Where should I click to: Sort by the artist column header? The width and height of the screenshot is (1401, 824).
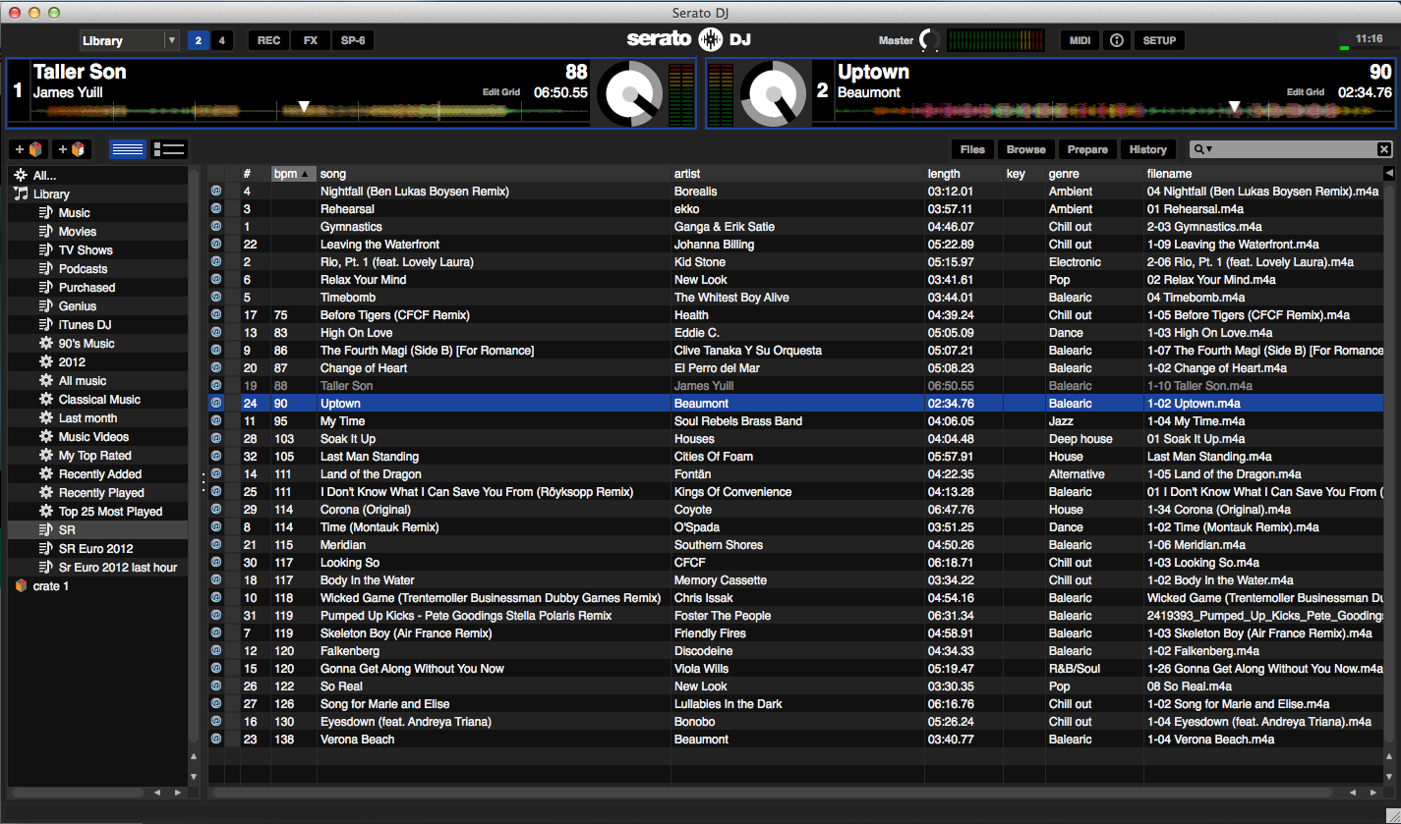pos(798,174)
